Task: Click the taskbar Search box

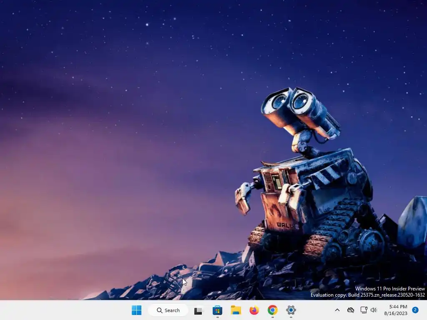Action: (168, 310)
